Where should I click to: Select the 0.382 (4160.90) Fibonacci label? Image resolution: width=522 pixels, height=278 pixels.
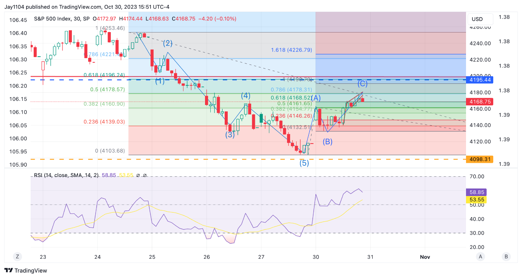[104, 104]
